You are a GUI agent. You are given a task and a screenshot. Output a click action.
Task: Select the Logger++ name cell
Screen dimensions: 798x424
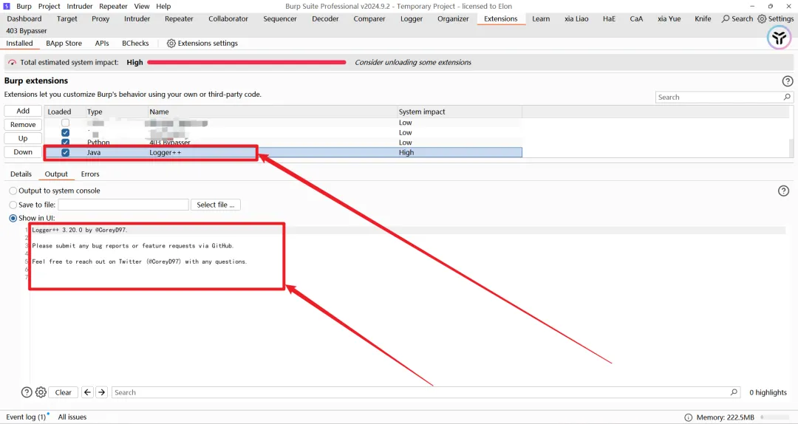(x=272, y=152)
